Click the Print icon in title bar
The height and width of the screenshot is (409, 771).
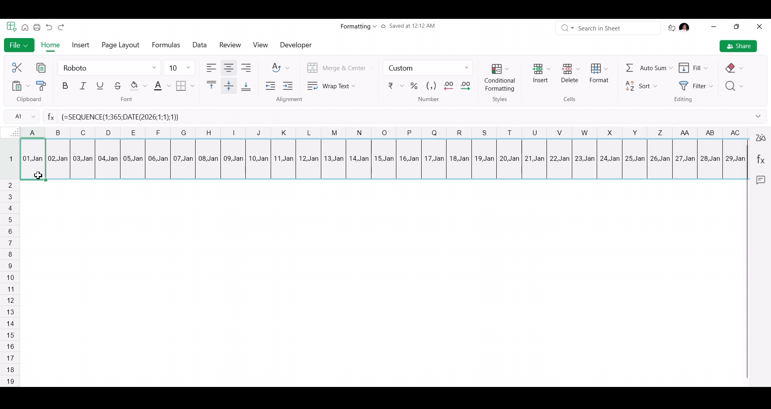(x=37, y=27)
